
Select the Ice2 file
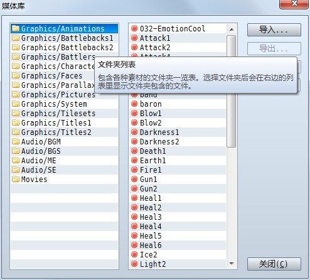(178, 254)
